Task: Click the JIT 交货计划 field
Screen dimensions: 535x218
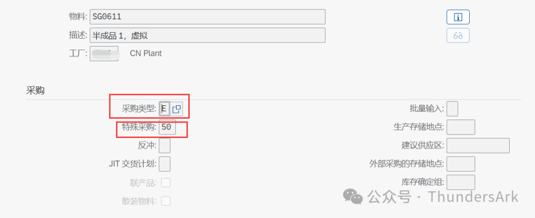Action: click(165, 164)
